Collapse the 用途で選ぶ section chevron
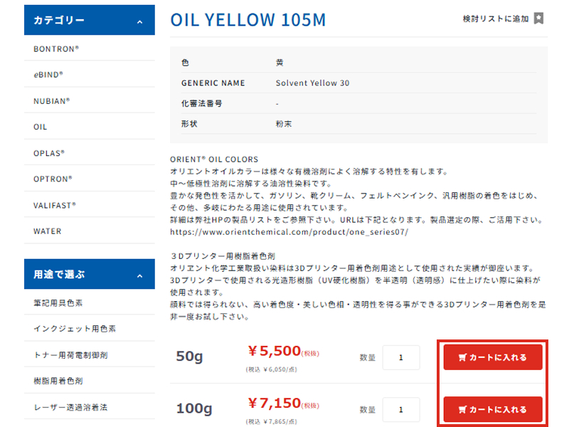 139,275
